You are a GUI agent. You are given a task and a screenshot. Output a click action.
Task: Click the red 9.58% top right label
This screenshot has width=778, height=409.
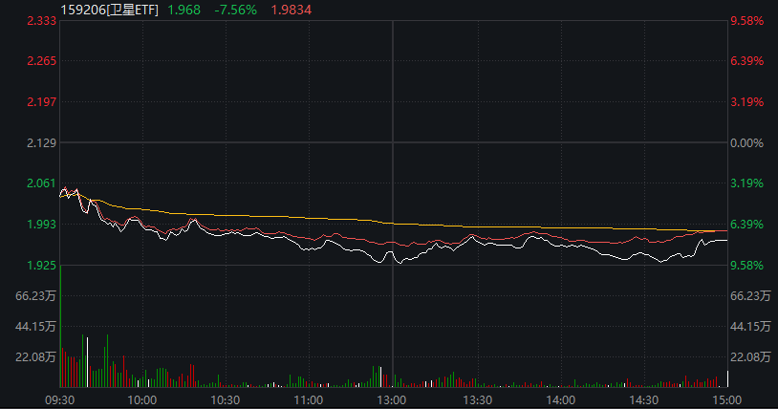pos(746,20)
